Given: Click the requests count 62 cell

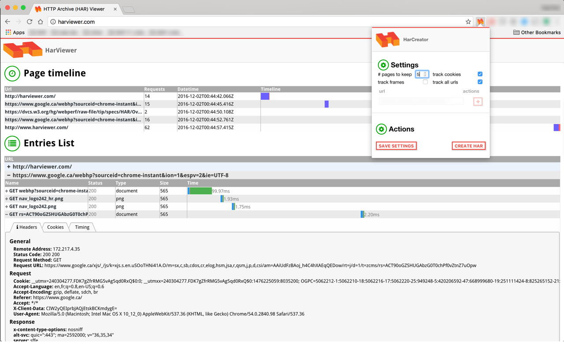Looking at the screenshot, I should coord(148,128).
